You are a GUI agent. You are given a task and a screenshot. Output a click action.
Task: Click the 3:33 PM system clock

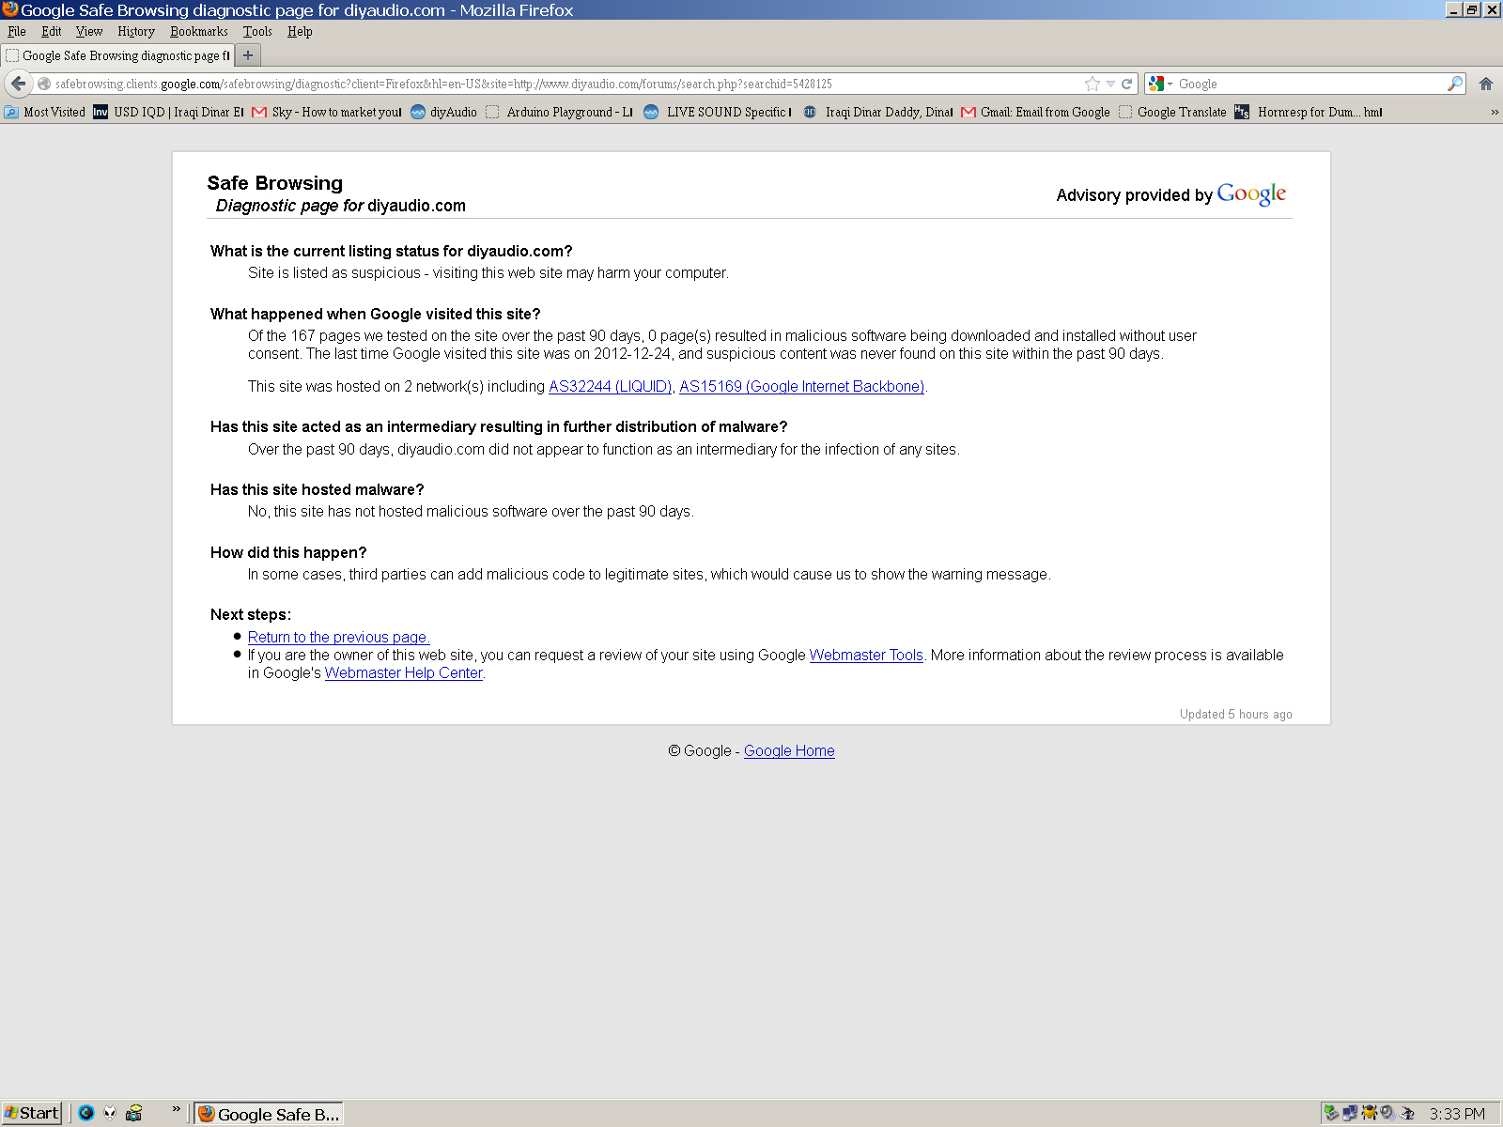[1457, 1114]
